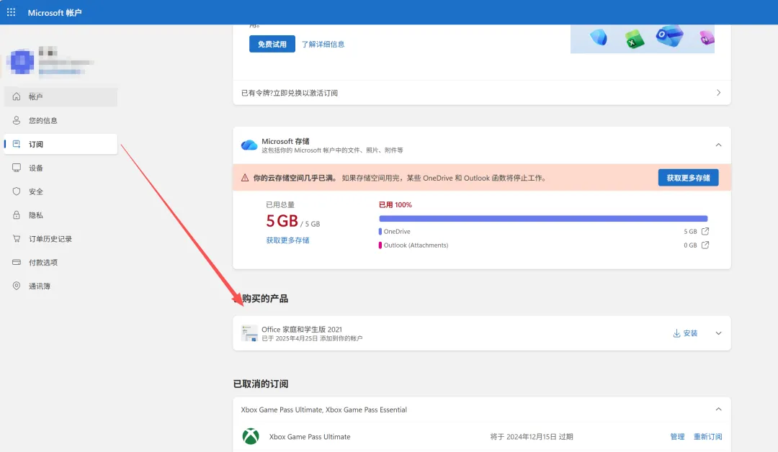Click the Xbox logo icon

click(251, 437)
